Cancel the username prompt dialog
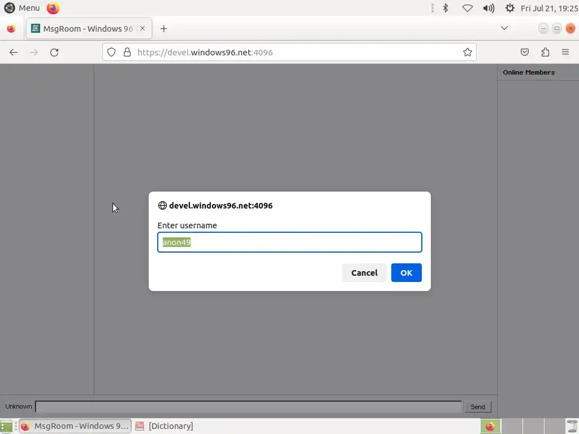This screenshot has width=579, height=434. (364, 273)
